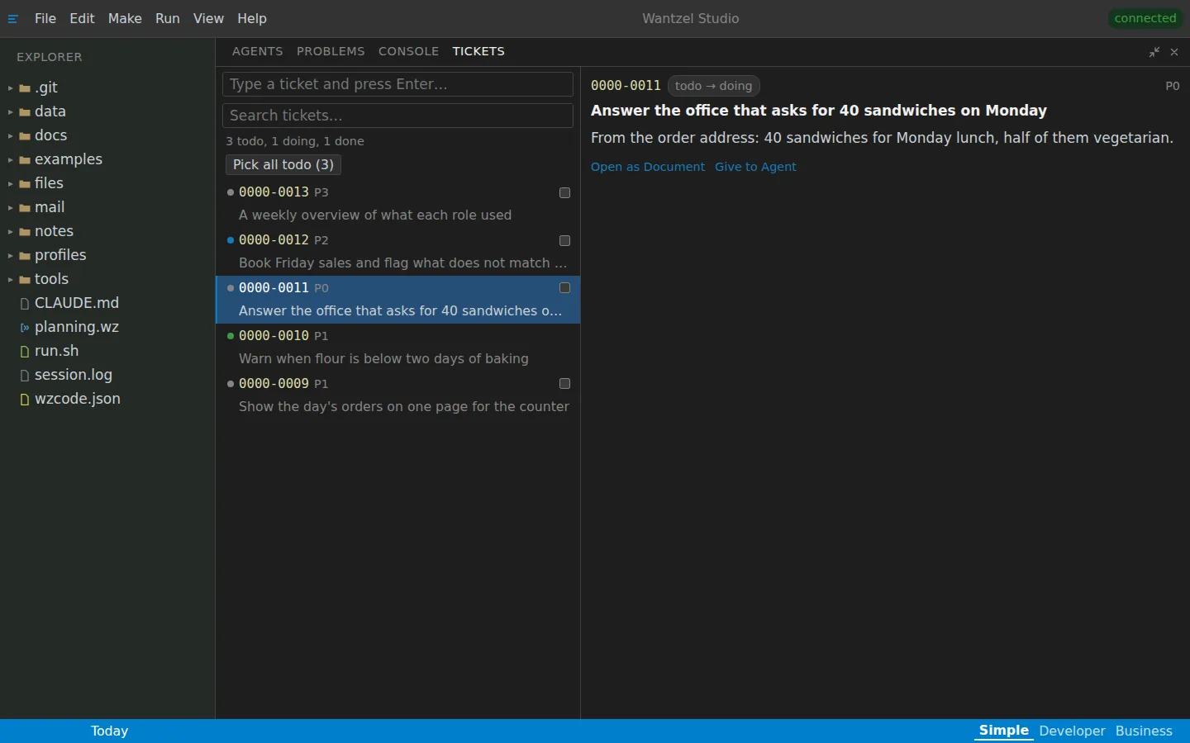This screenshot has height=743, width=1190.
Task: Click the sidebar toggle icon left of File
Action: click(13, 19)
